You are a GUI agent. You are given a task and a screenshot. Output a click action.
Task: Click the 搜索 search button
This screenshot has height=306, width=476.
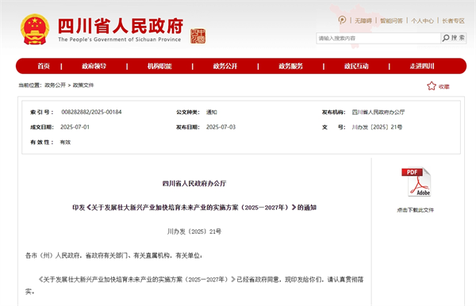tap(454, 38)
